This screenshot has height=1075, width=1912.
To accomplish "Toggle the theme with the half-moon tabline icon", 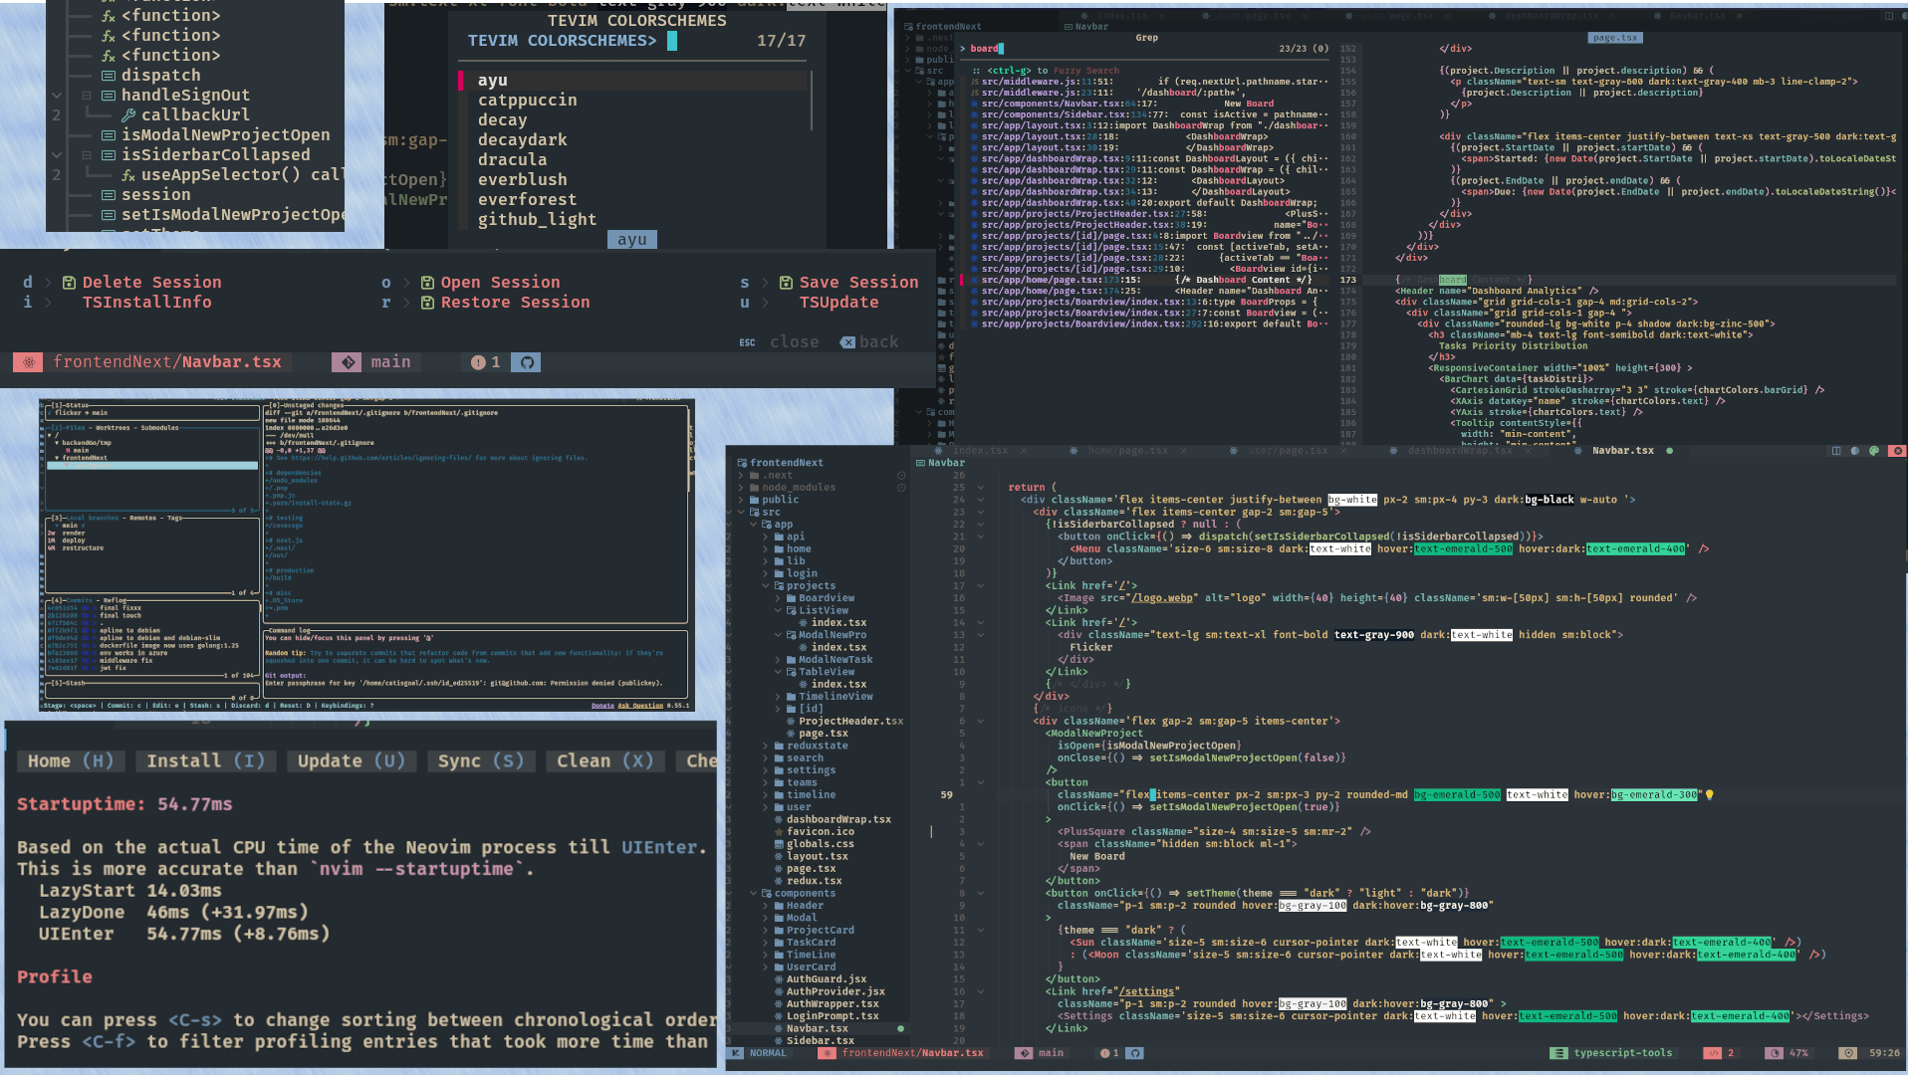I will click(1855, 451).
